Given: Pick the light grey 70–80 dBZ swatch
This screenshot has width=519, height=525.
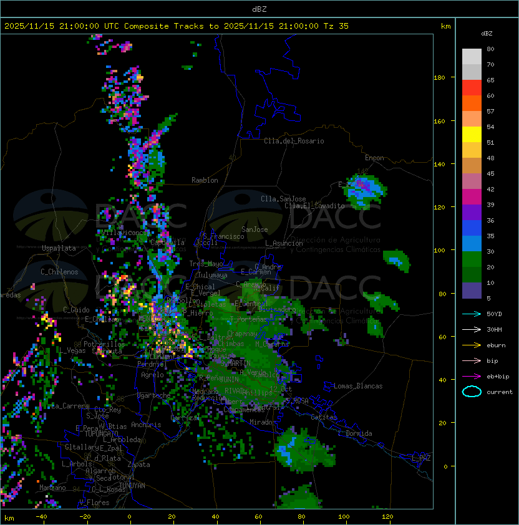Looking at the screenshot, I should pyautogui.click(x=472, y=56).
